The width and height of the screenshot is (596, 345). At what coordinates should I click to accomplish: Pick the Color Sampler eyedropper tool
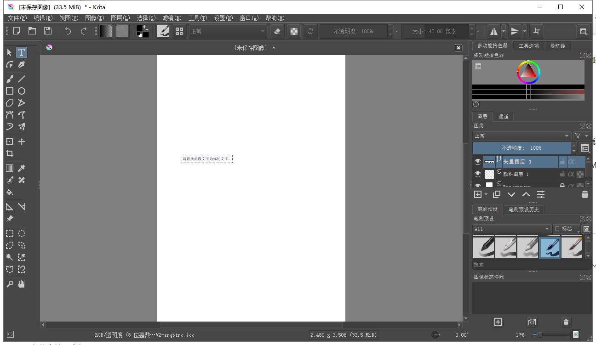22,168
